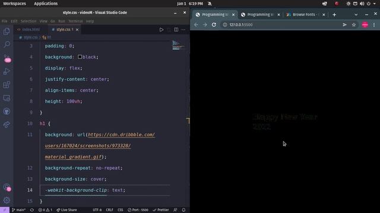
Task: Click the browser forward arrow
Action: 205,25
